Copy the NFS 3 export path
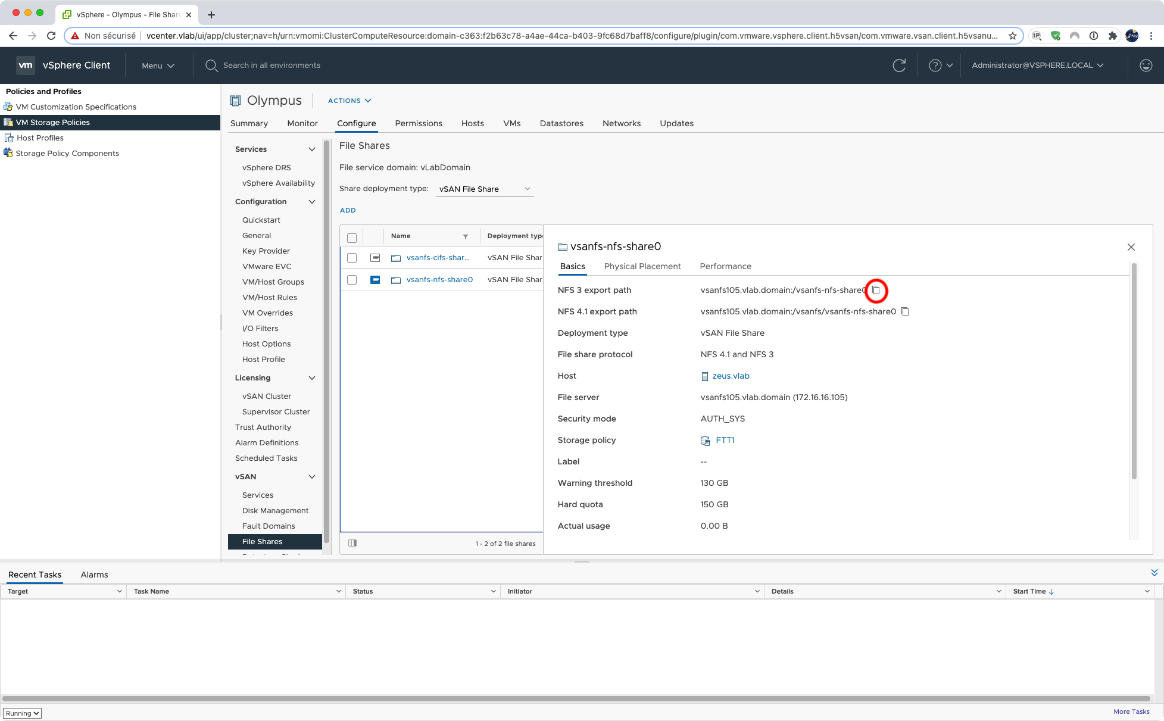The image size is (1164, 721). coord(876,291)
